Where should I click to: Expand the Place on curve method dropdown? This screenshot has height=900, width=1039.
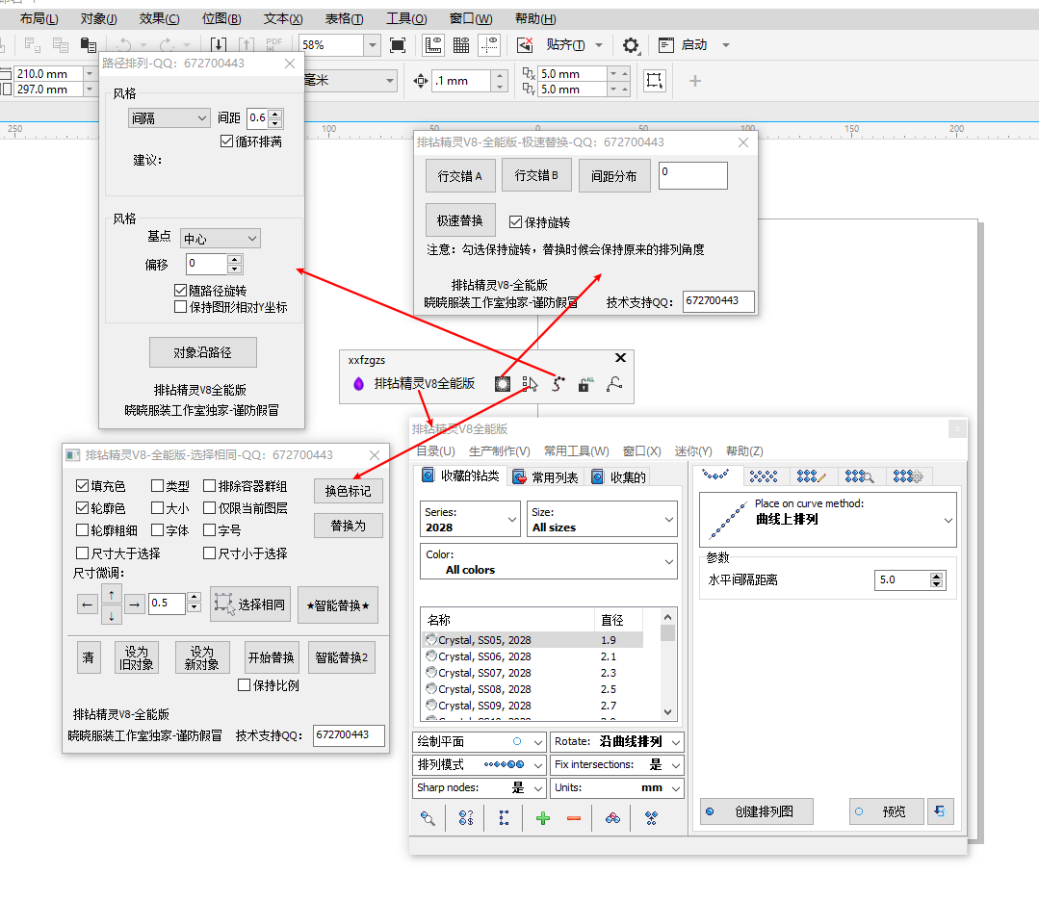(948, 520)
